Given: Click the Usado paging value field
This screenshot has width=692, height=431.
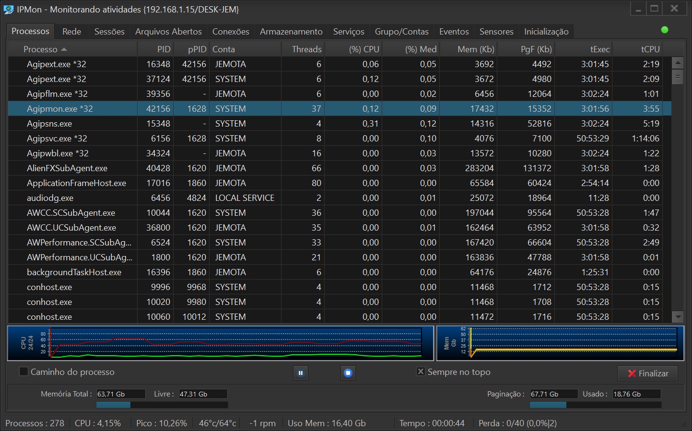Looking at the screenshot, I should 637,394.
